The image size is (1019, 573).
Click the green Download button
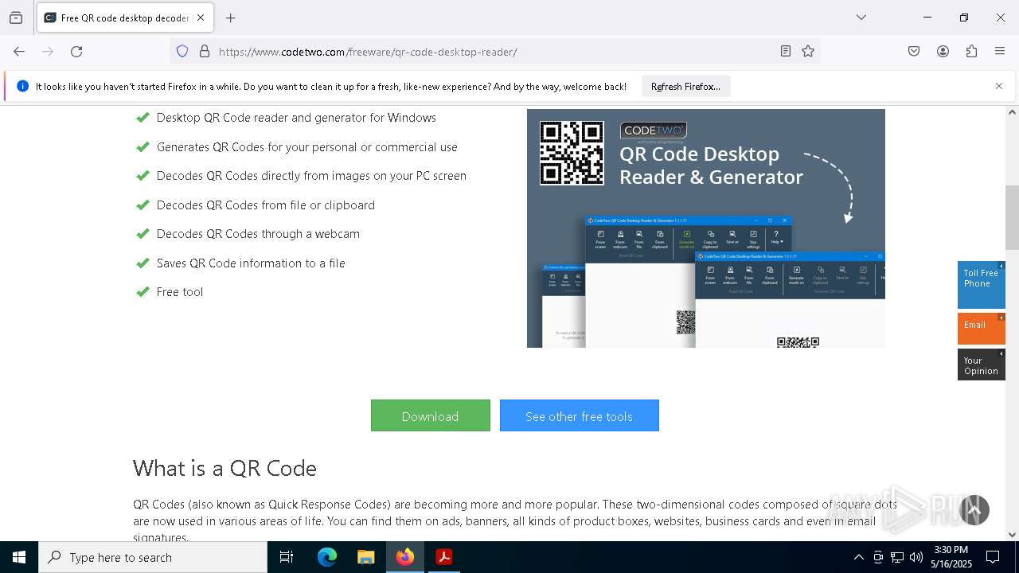coord(430,415)
